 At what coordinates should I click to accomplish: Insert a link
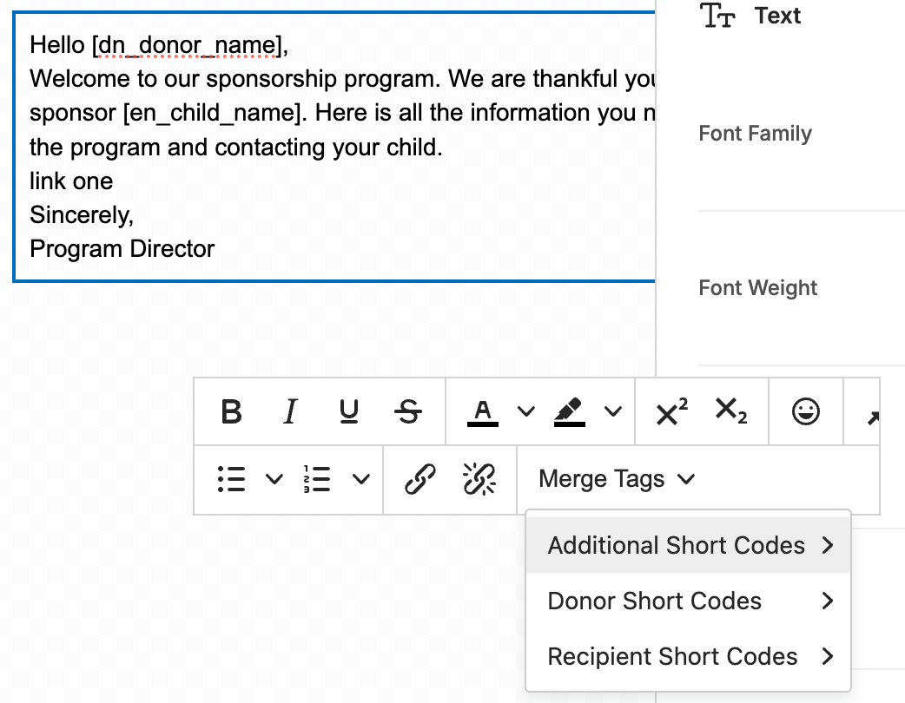point(419,479)
